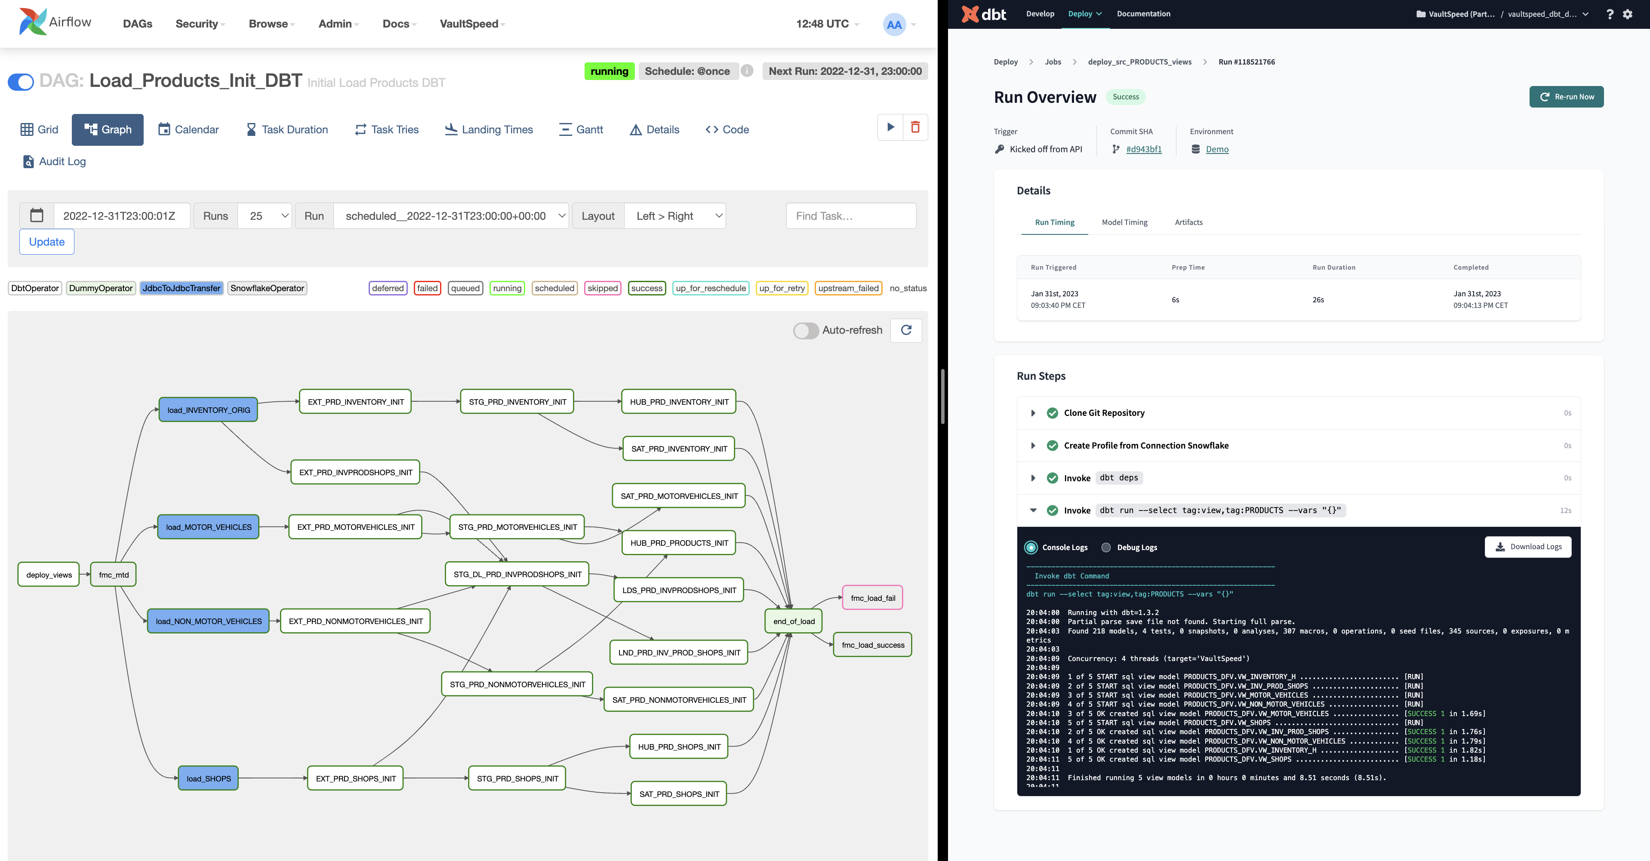Open the Audit Log
Screen dimensions: 1650x861
(x=55, y=161)
